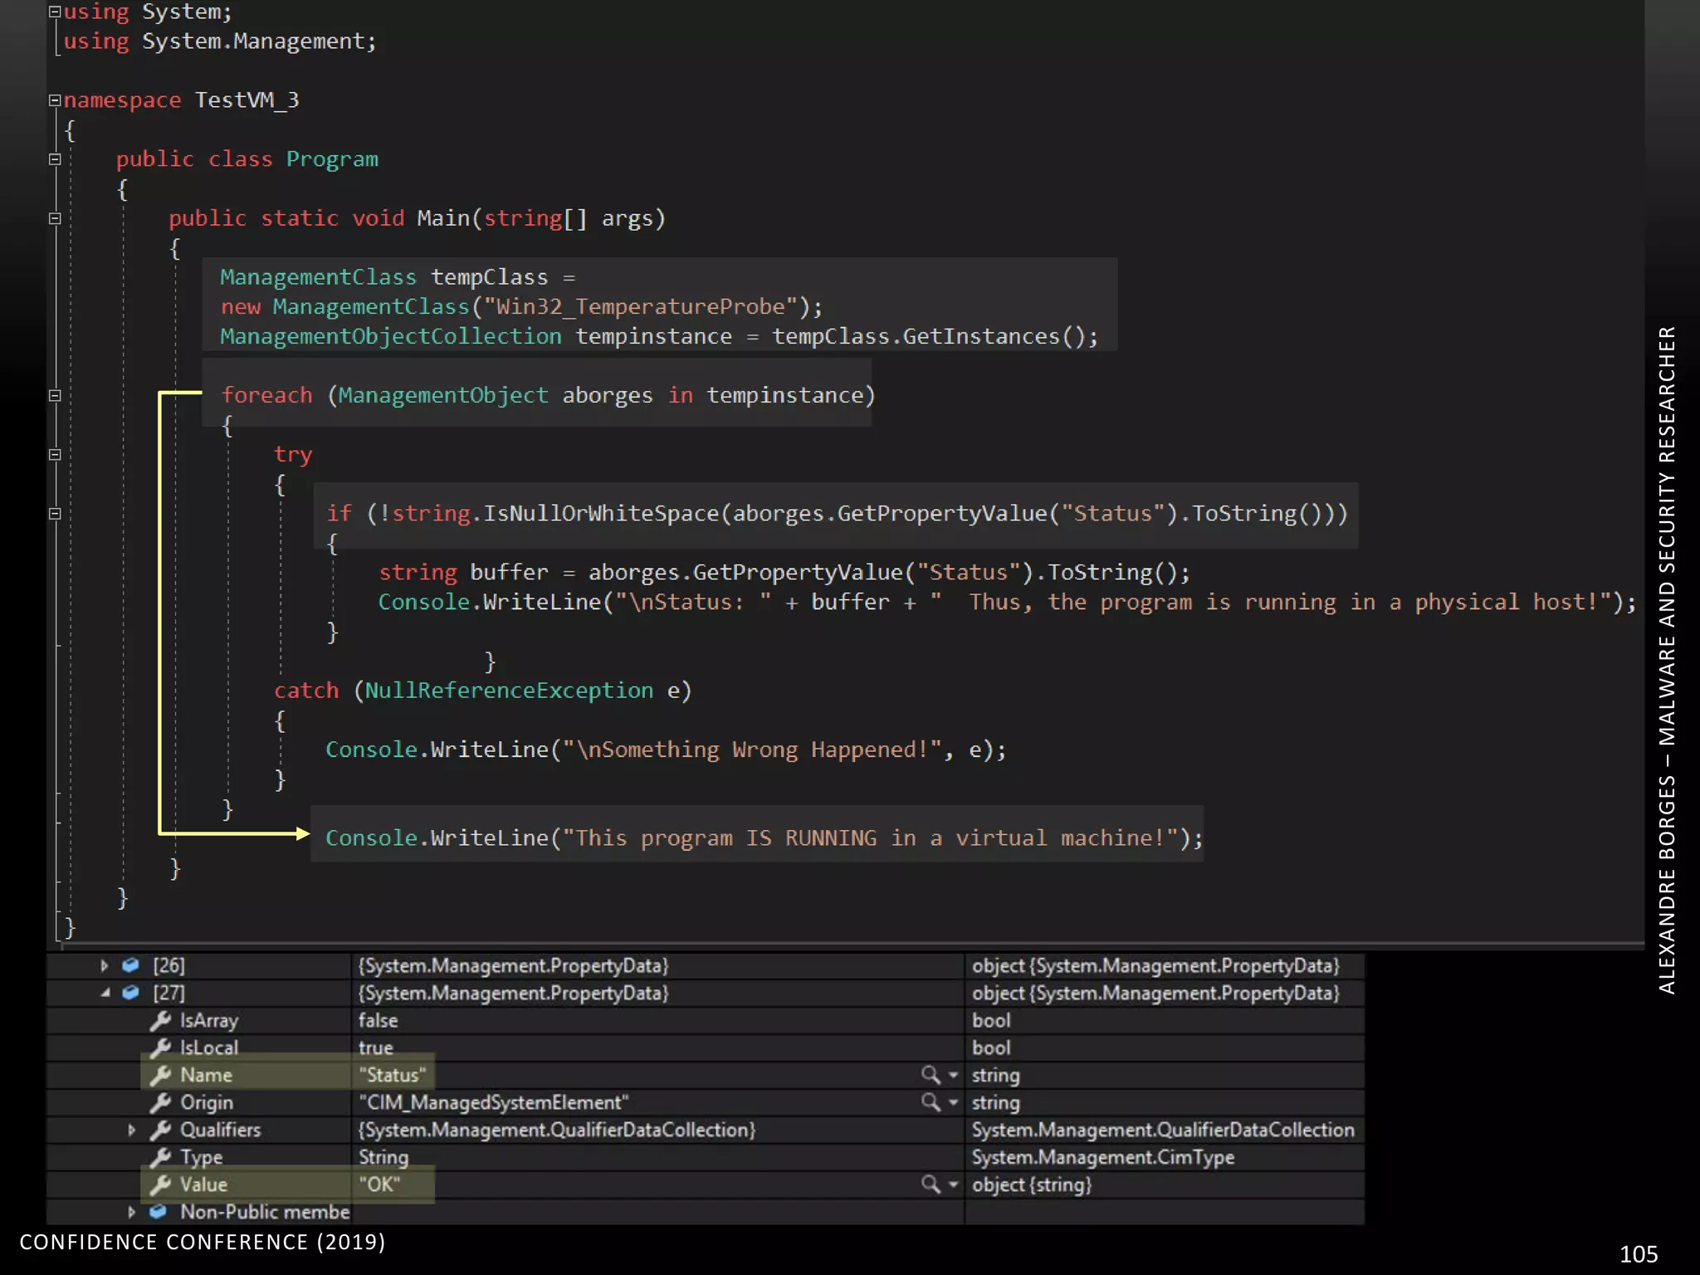
Task: Expand the Non-Public members row
Action: tap(131, 1212)
